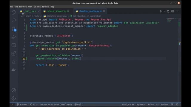Image resolution: width=191 pixels, height=107 pixels.
Task: Change end of line sequence LF
Action: 157,104
